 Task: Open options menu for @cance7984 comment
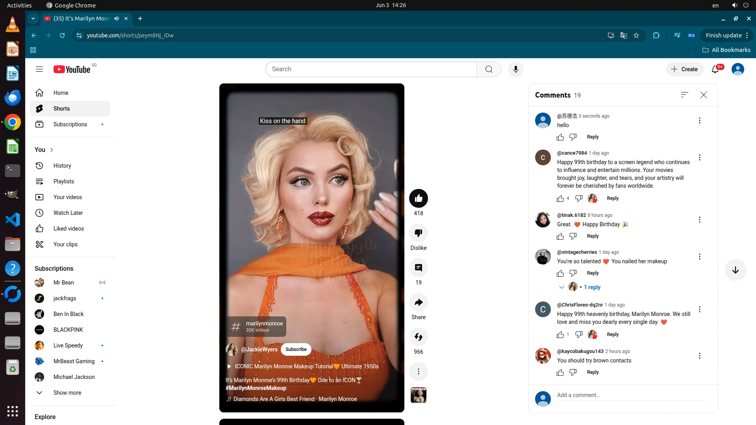pos(699,157)
